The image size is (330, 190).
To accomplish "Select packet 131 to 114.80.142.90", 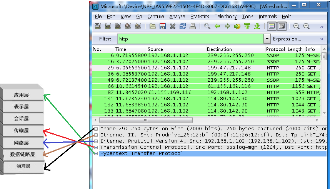I will point(207,99).
